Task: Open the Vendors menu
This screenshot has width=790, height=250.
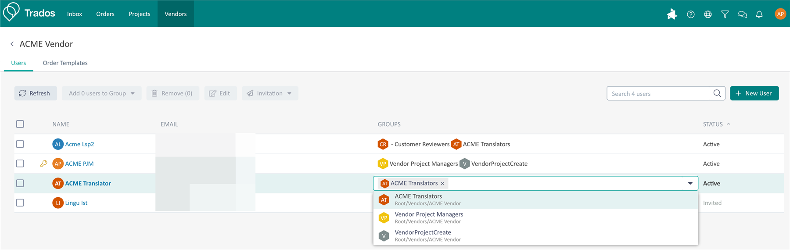Action: 176,14
